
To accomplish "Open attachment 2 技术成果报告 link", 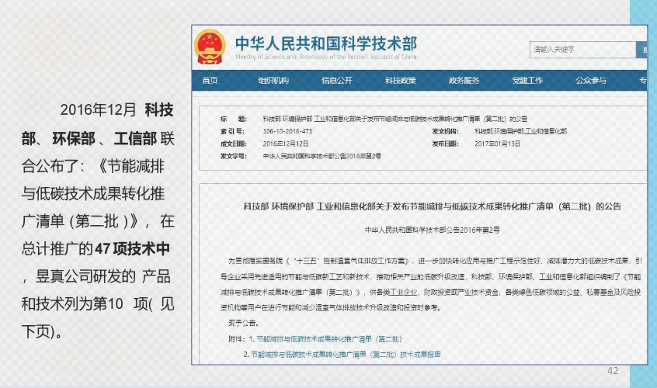I will click(x=343, y=354).
